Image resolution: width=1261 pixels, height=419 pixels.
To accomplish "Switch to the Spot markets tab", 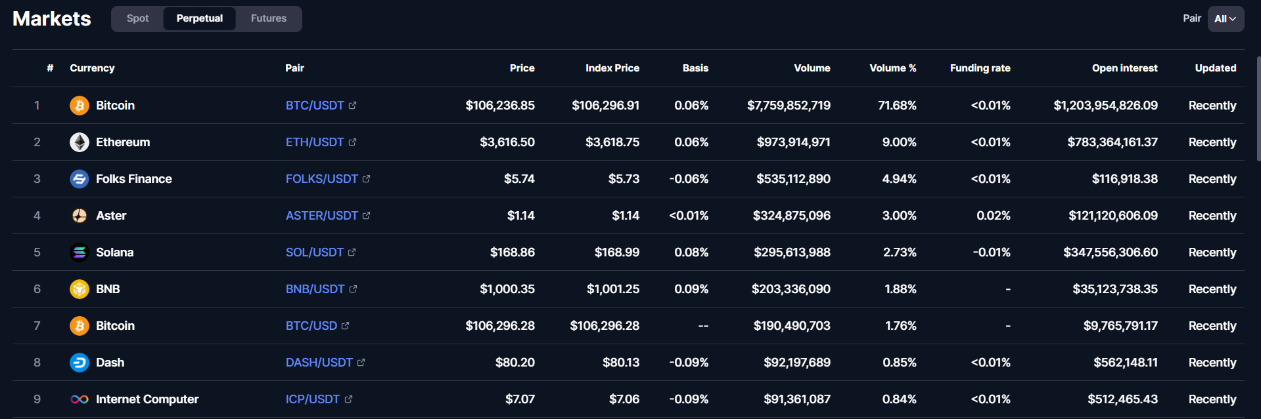I will [137, 19].
